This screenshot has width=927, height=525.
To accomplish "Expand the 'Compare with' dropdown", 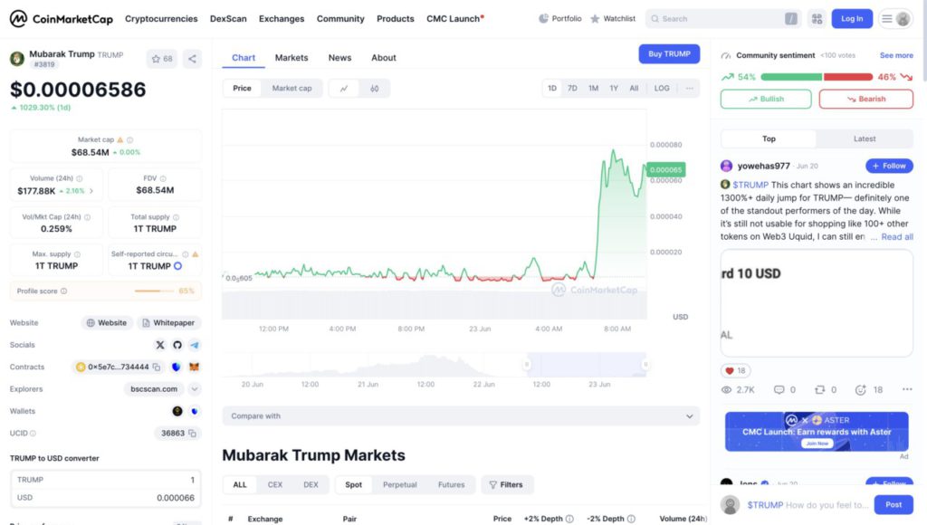I will coord(461,416).
